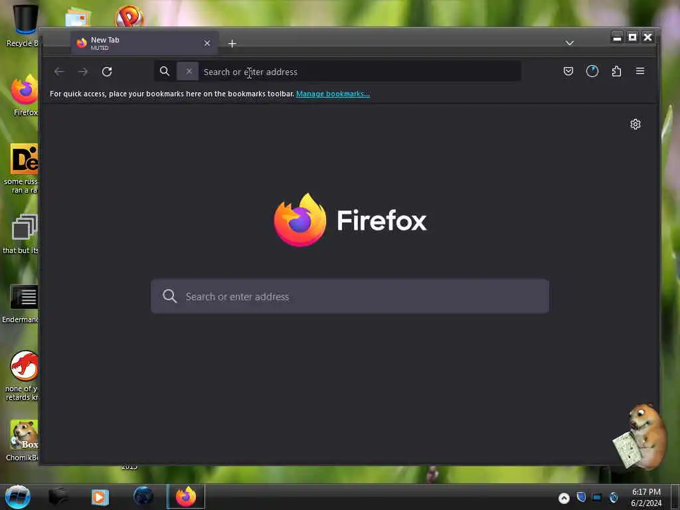Click the center page search box
This screenshot has width=680, height=510.
point(349,296)
